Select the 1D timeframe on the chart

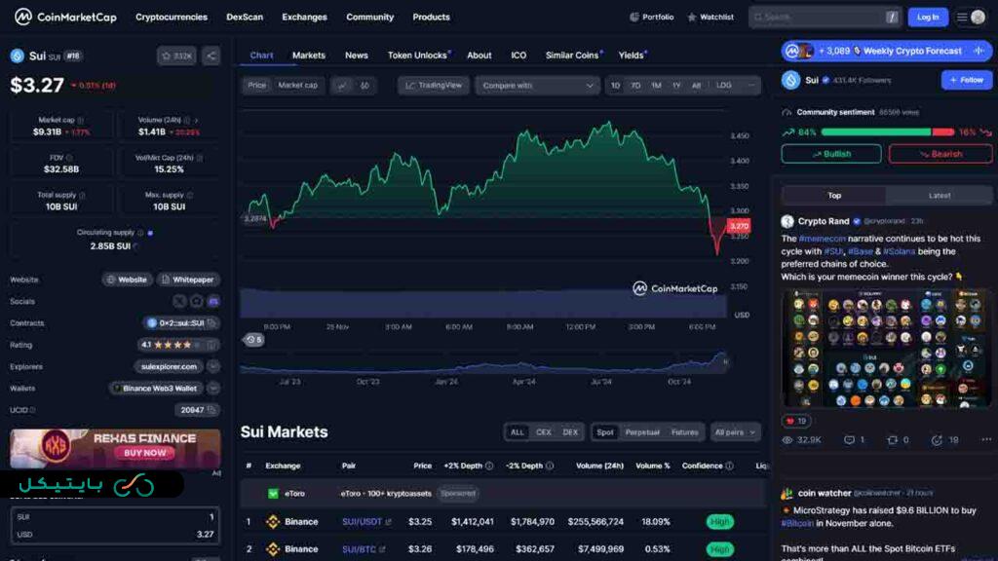pos(614,86)
